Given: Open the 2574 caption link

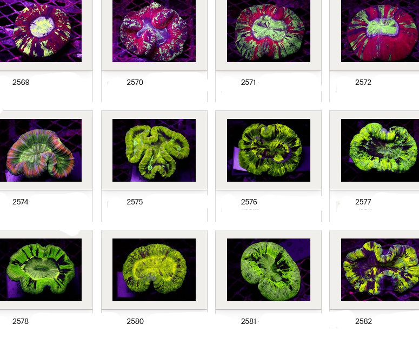Looking at the screenshot, I should coord(21,202).
